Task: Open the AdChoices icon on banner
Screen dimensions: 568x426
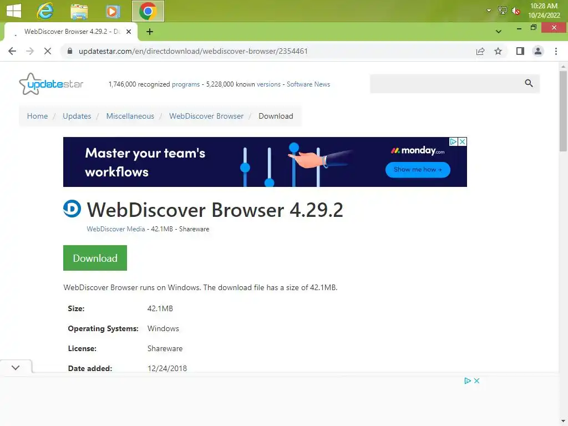Action: point(453,141)
